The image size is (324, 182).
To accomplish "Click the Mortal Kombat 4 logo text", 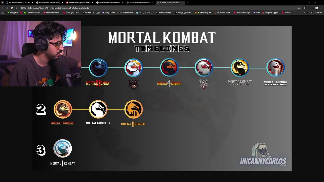I will 169,83.
